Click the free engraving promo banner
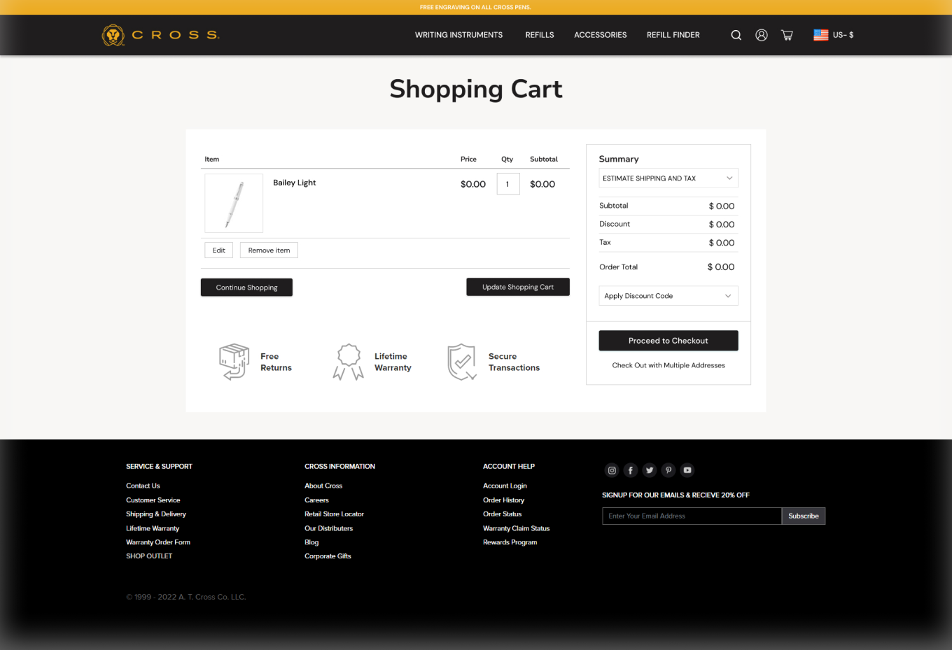Screen dimensions: 952x650 [475, 7]
